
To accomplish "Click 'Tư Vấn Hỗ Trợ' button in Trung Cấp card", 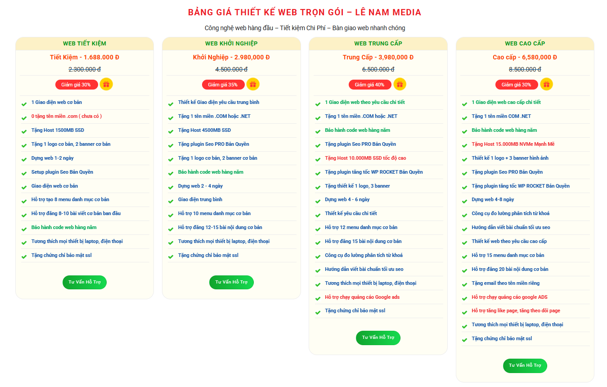I will 378,338.
